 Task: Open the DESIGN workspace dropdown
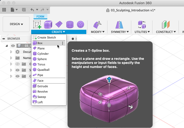click(x=16, y=24)
